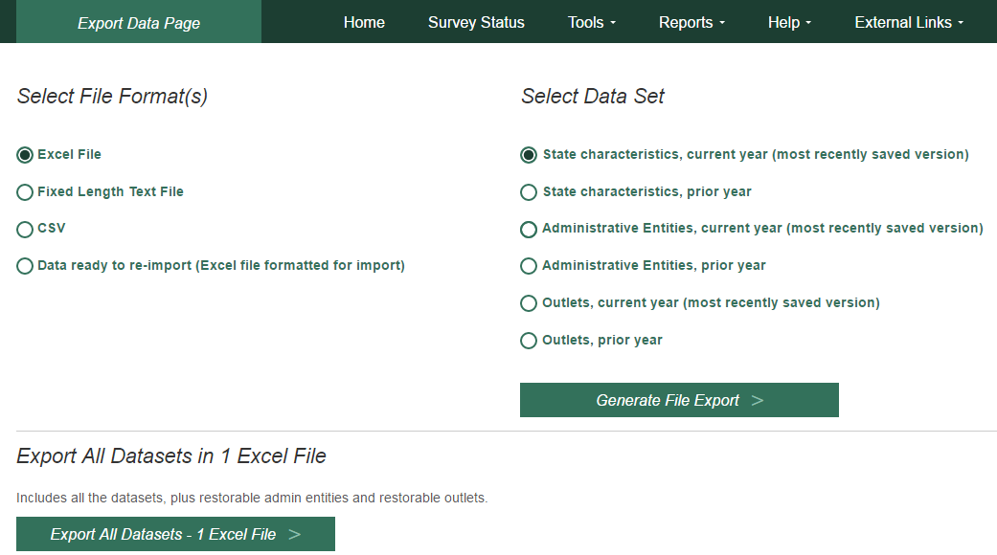Open the Tools dropdown menu
Viewport: 997px width, 555px height.
pos(591,22)
